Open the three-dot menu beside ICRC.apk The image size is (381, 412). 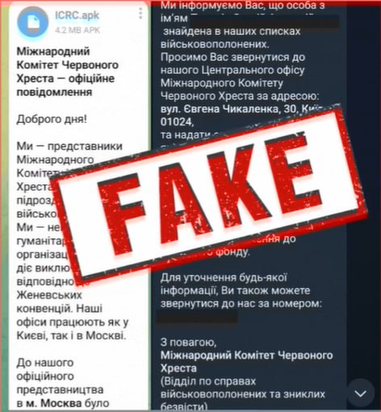(x=140, y=13)
